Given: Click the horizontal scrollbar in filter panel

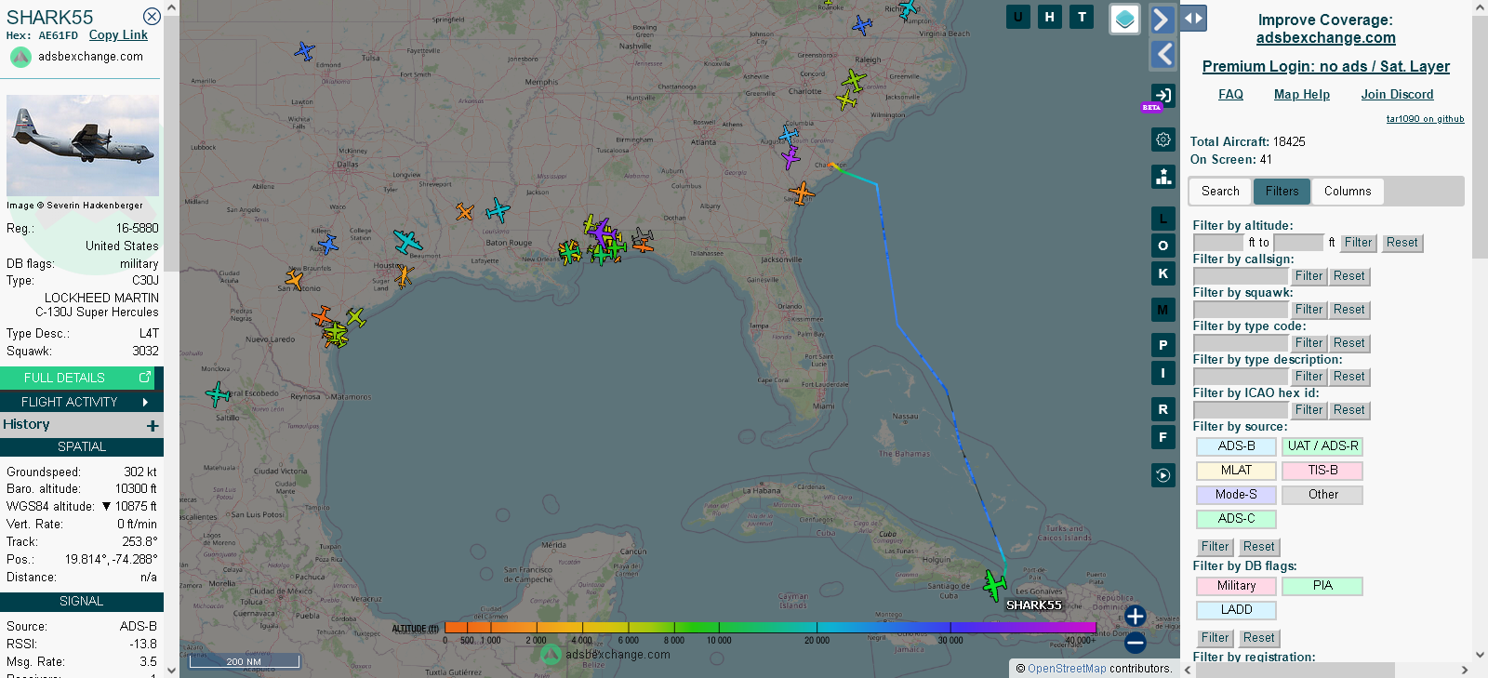Looking at the screenshot, I should (x=1294, y=670).
